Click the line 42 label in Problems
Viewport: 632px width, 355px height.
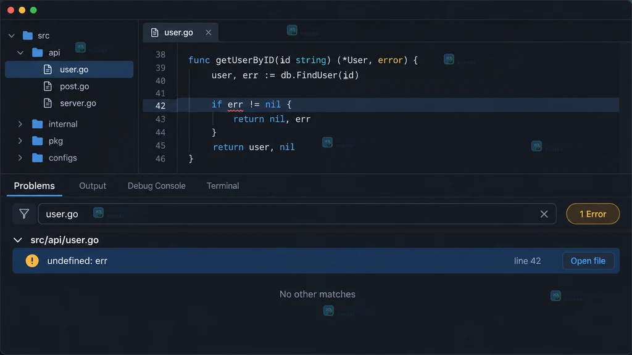[527, 261]
